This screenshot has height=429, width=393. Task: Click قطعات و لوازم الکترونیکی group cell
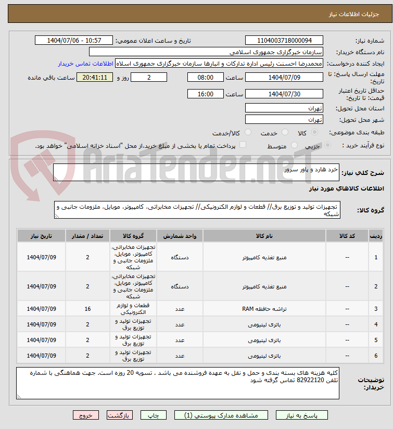coord(133,309)
